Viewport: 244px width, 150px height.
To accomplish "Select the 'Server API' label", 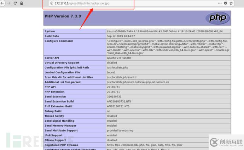I will click(x=52, y=58).
